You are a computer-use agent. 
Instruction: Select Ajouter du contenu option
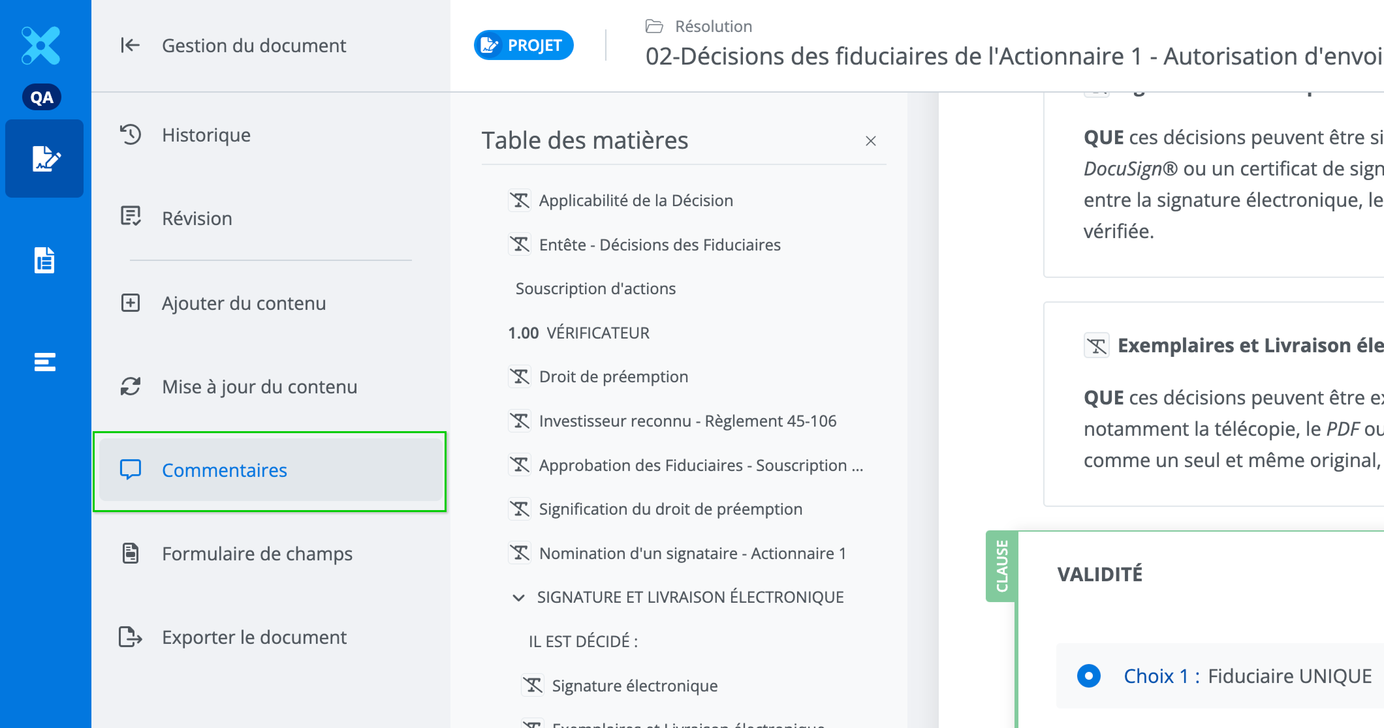click(x=244, y=303)
